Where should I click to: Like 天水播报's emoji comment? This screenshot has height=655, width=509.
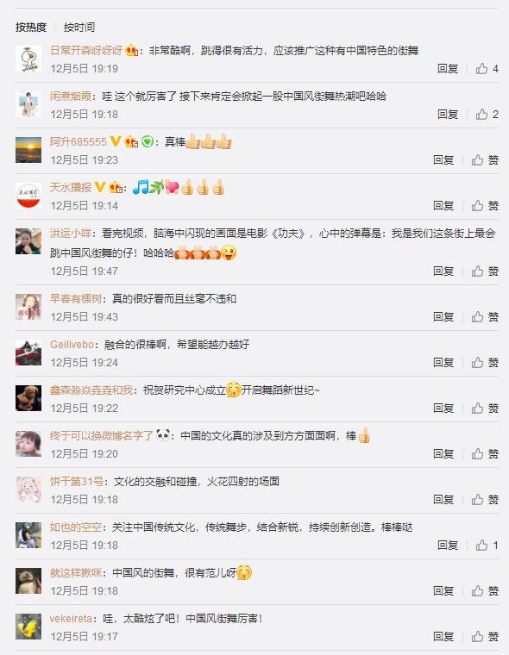485,205
